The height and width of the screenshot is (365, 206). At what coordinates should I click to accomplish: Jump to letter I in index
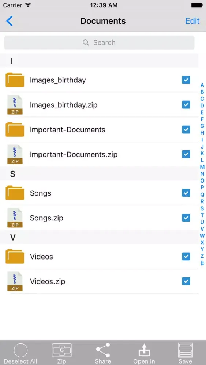coord(202,140)
